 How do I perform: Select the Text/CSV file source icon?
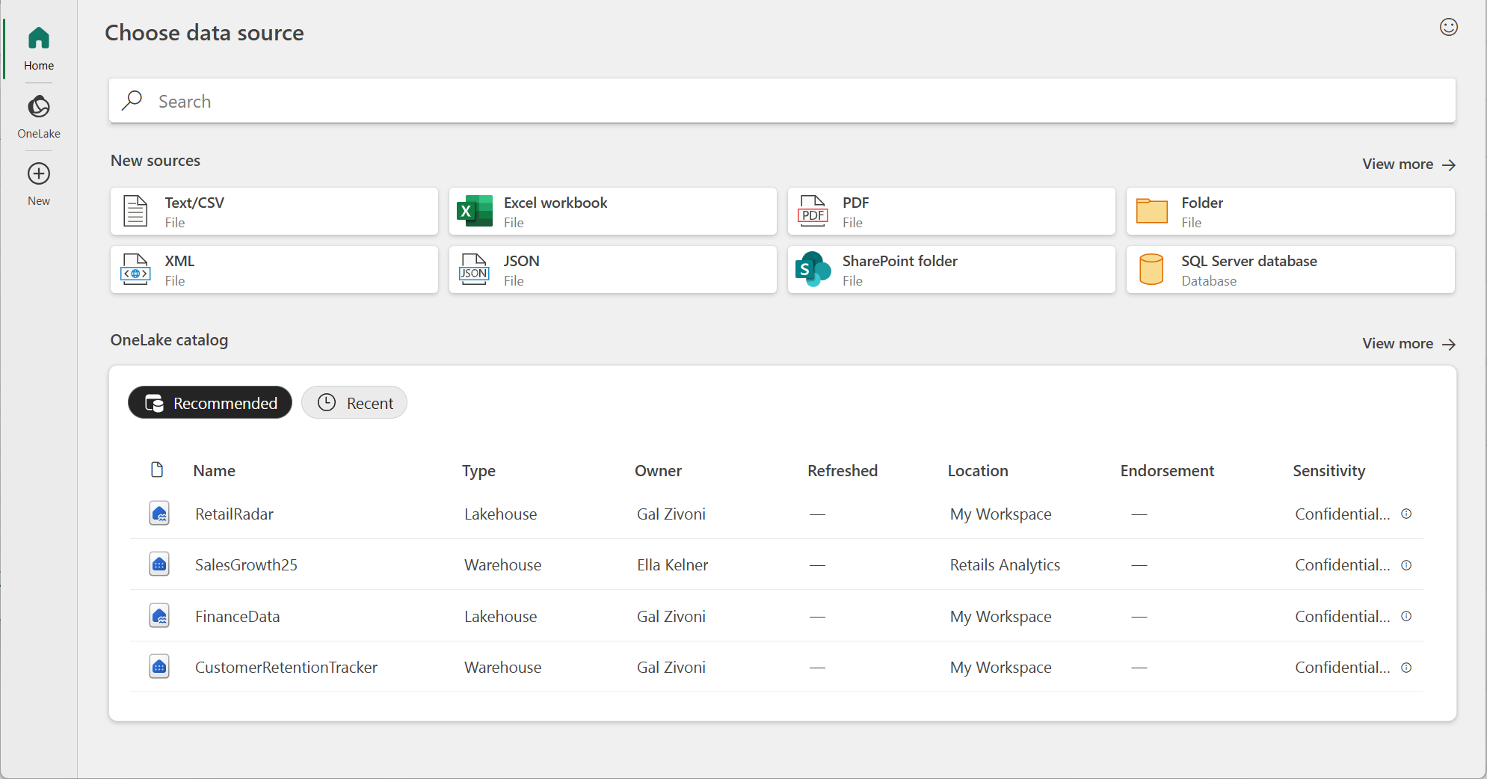click(x=135, y=211)
